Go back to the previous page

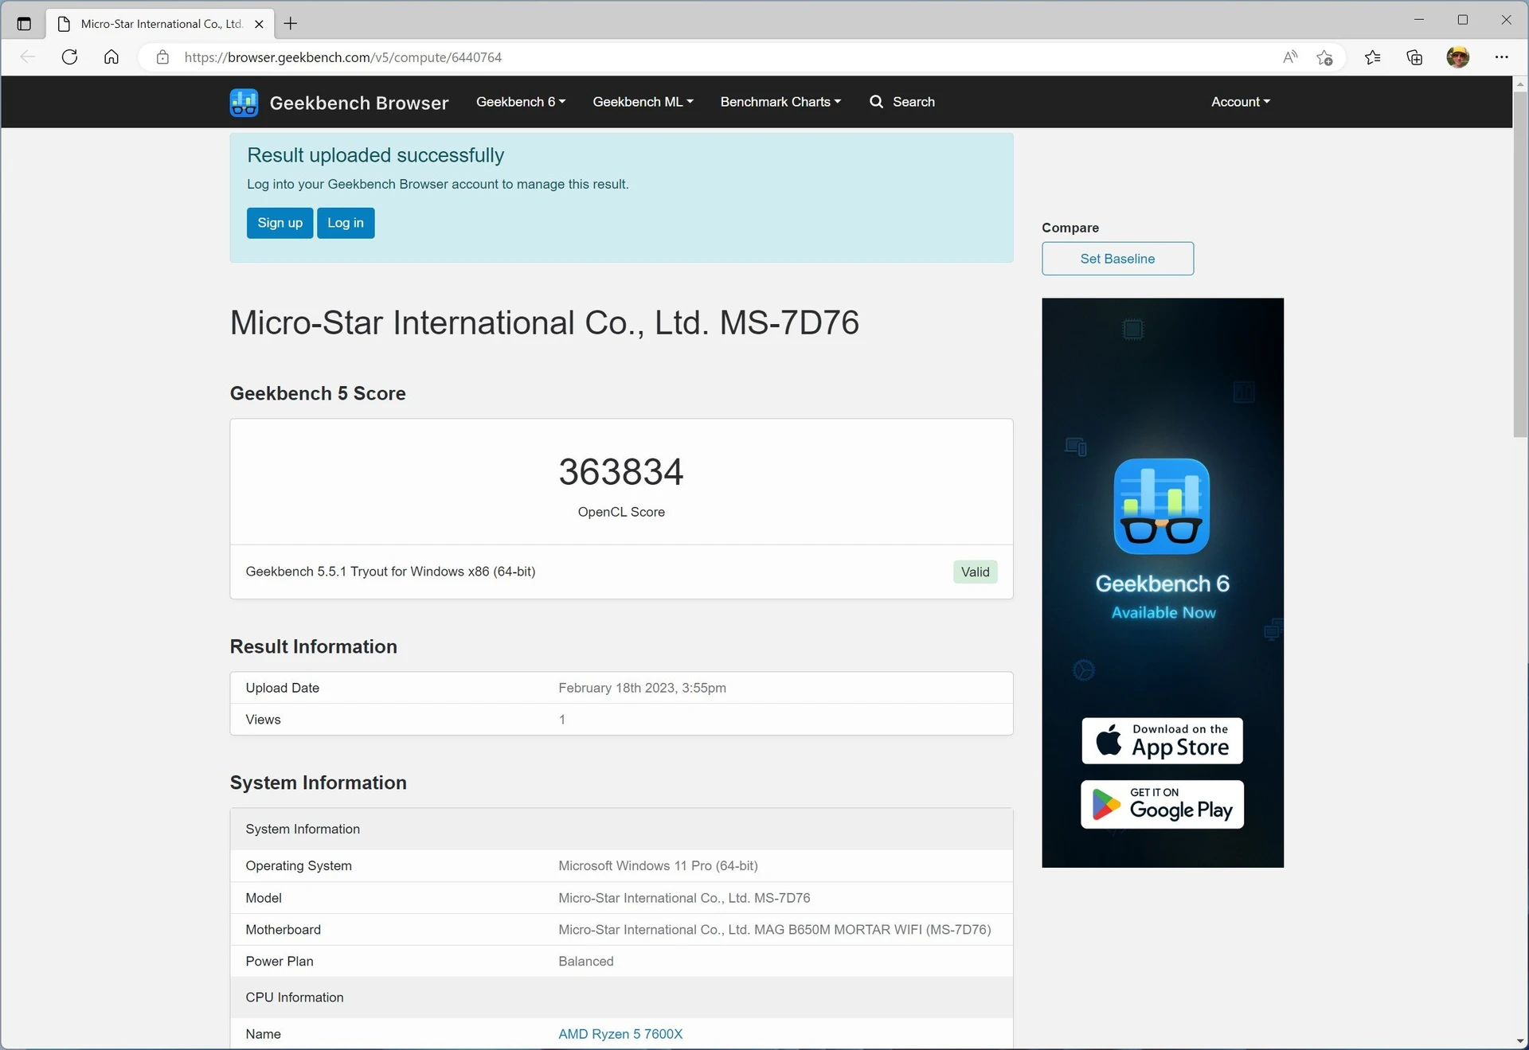[28, 57]
